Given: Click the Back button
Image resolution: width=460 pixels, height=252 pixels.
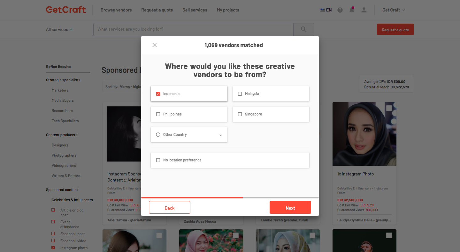Looking at the screenshot, I should click(x=170, y=208).
